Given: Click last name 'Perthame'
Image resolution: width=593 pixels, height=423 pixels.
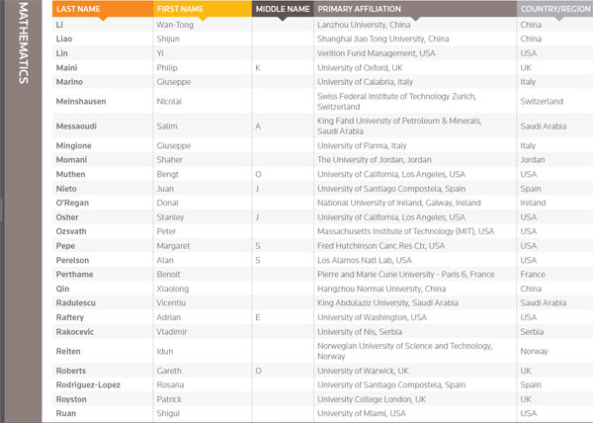Looking at the screenshot, I should pyautogui.click(x=74, y=275).
